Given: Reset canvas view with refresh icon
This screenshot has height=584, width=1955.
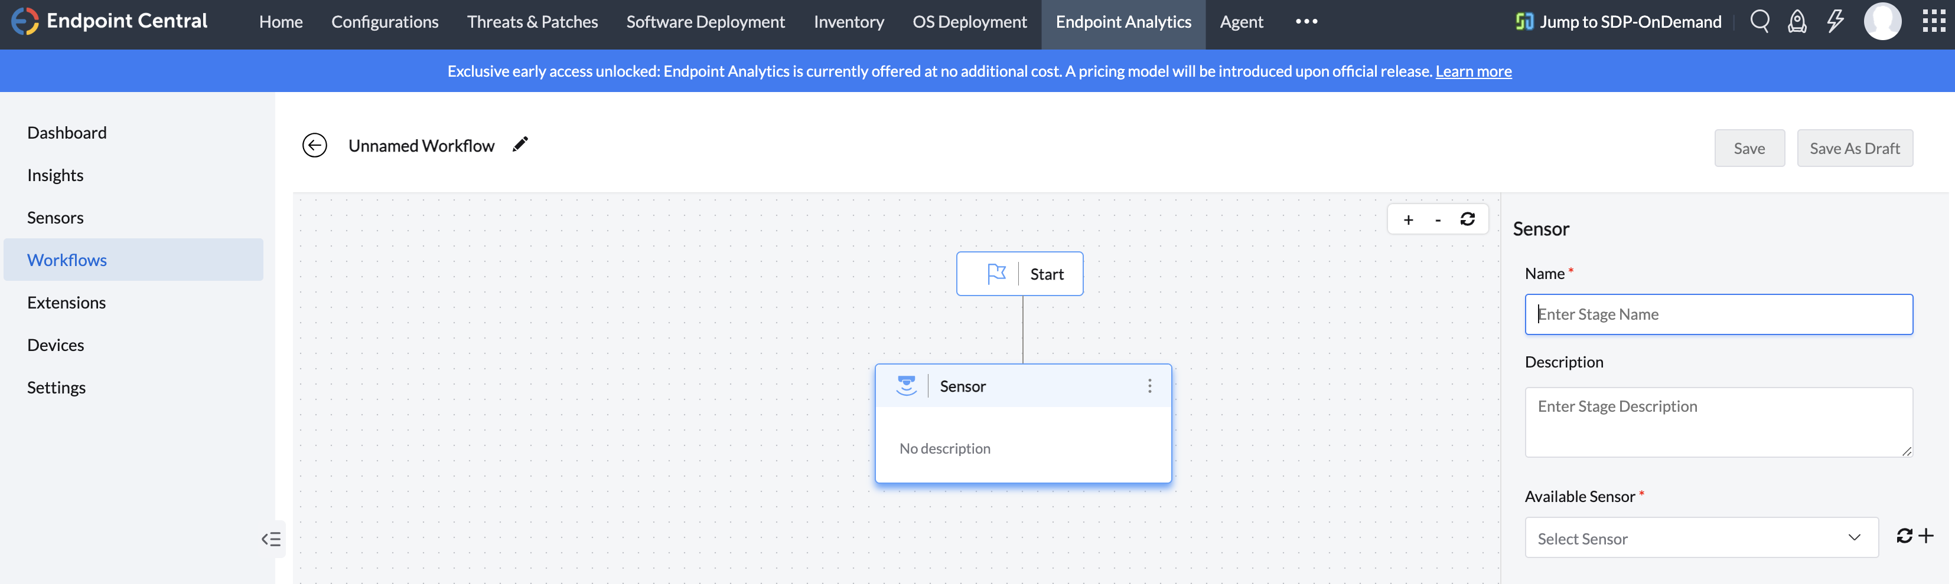Looking at the screenshot, I should tap(1467, 218).
